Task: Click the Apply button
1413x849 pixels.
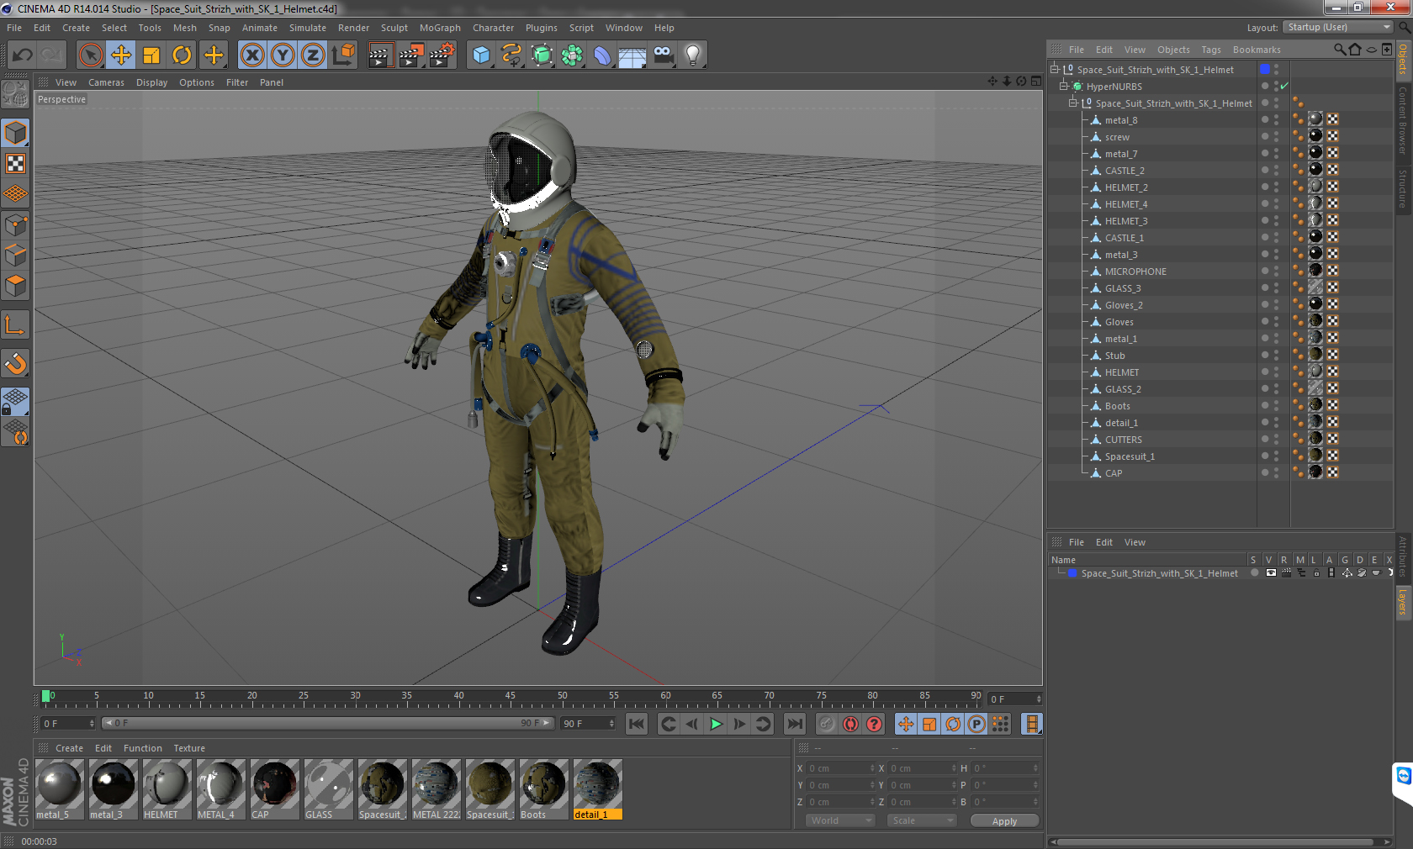Action: point(1004,820)
